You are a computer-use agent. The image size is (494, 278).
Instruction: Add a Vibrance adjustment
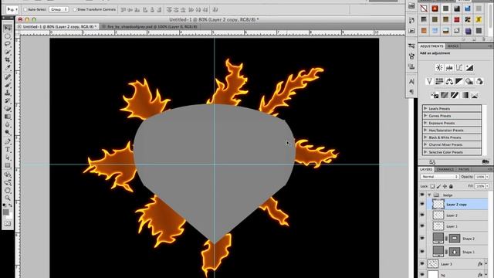(x=429, y=81)
